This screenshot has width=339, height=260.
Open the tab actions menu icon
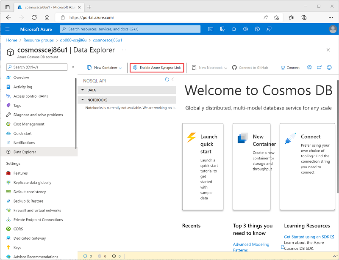point(7,7)
